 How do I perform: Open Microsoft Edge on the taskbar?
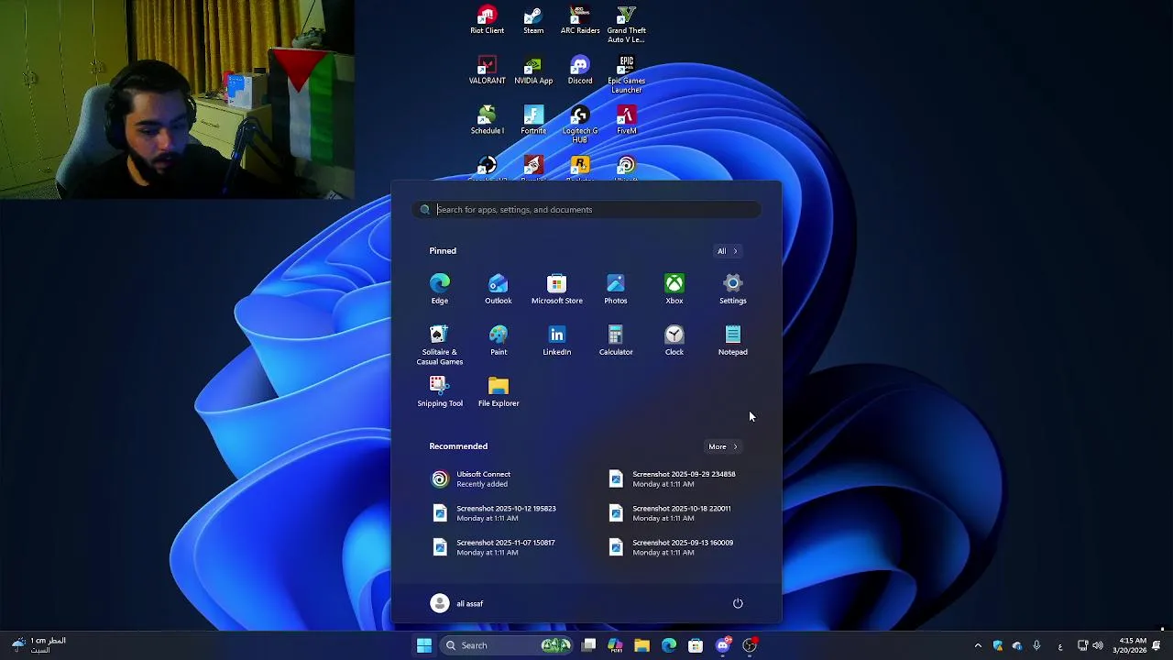(x=669, y=645)
